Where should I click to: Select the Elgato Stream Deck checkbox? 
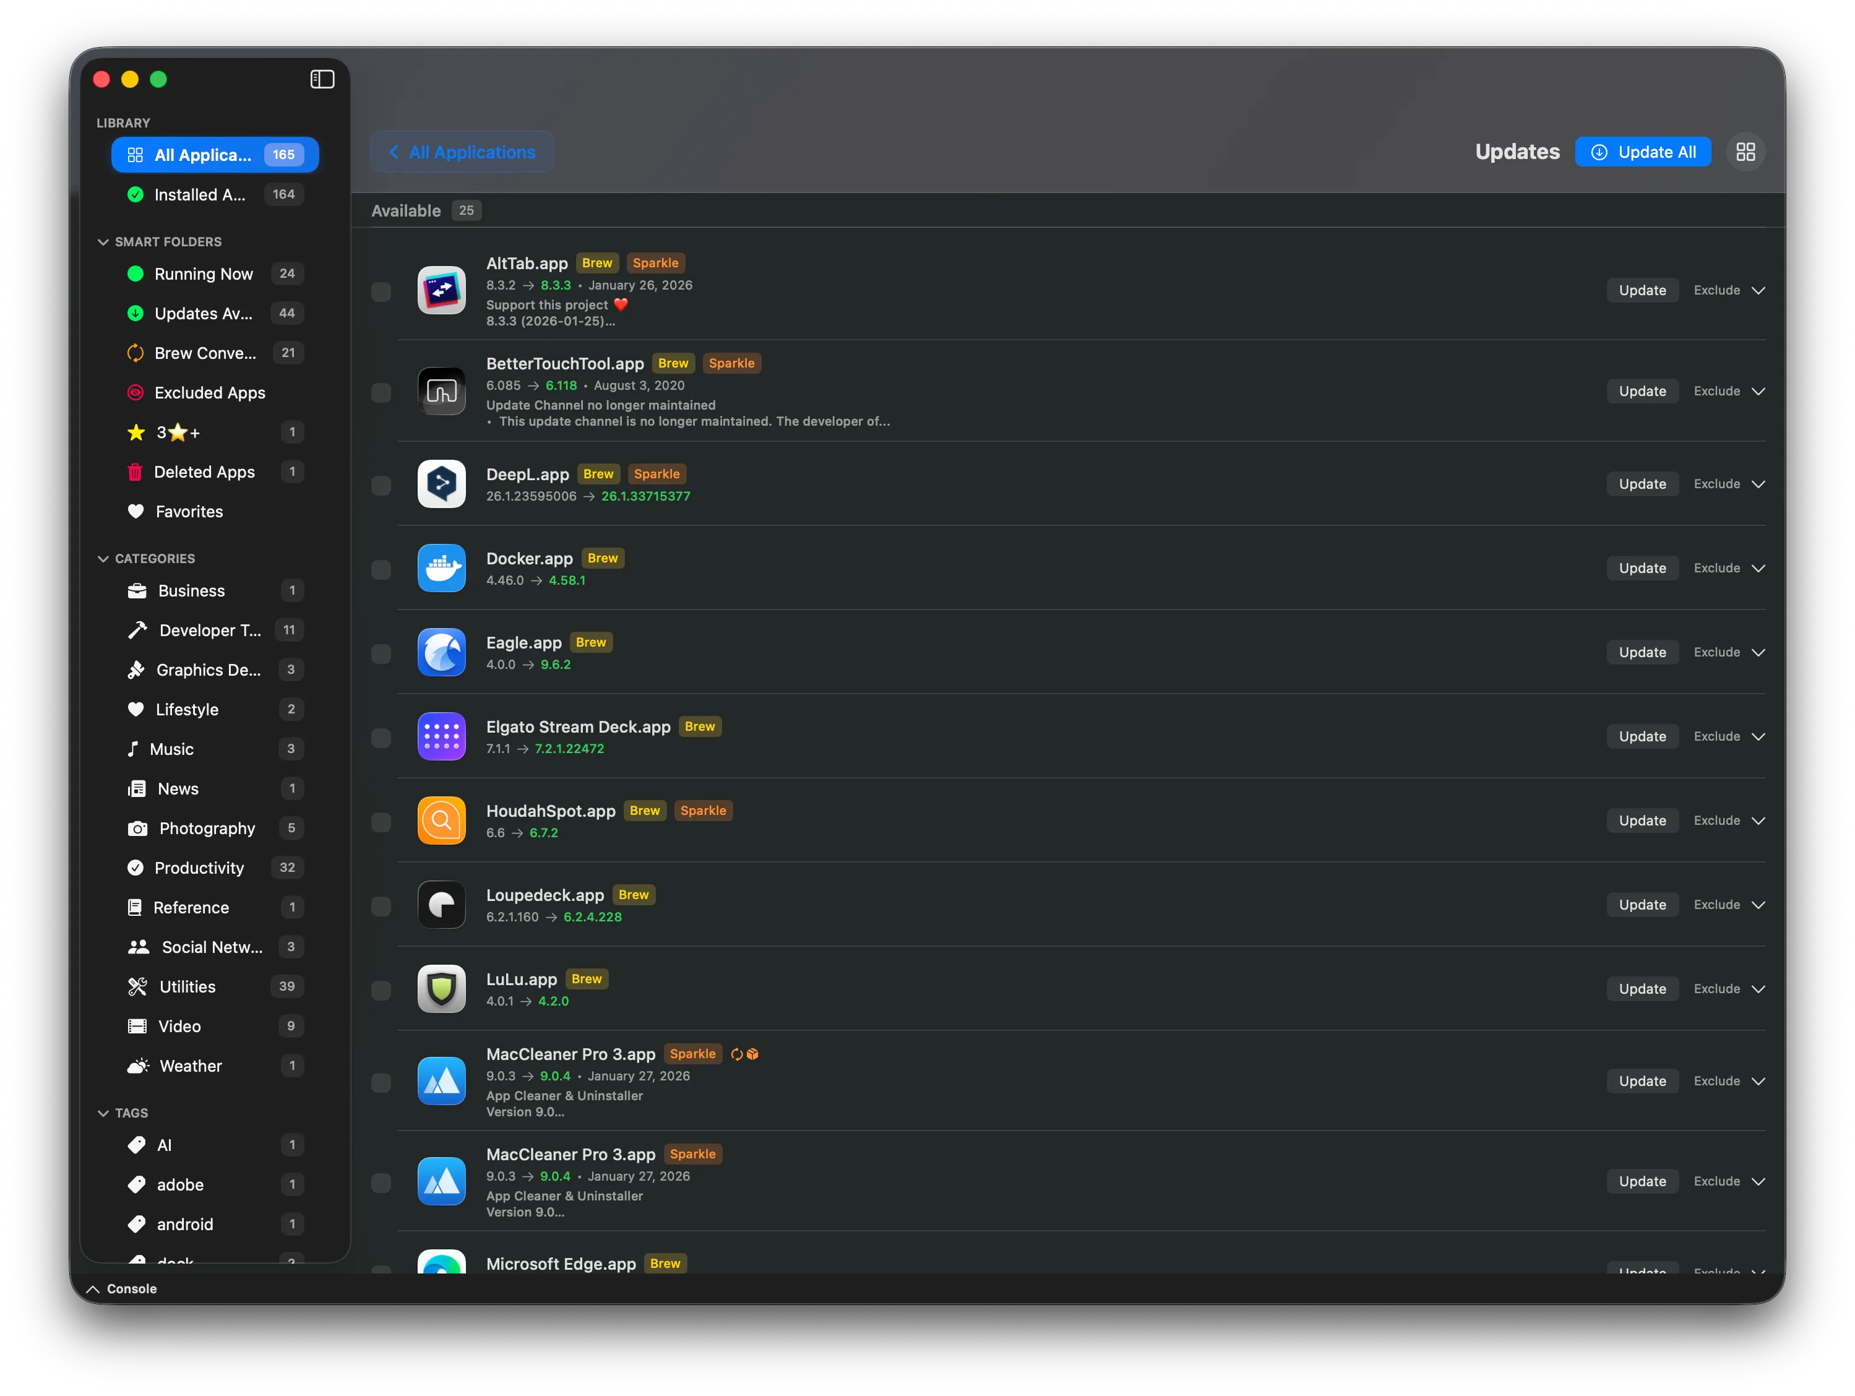tap(381, 738)
